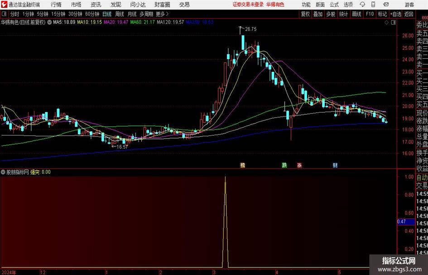Click the 复权 toolbar button
The width and height of the screenshot is (428, 275).
click(305, 14)
